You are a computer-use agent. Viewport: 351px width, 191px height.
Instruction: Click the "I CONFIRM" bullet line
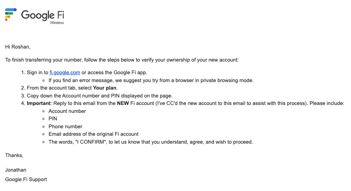click(150, 142)
